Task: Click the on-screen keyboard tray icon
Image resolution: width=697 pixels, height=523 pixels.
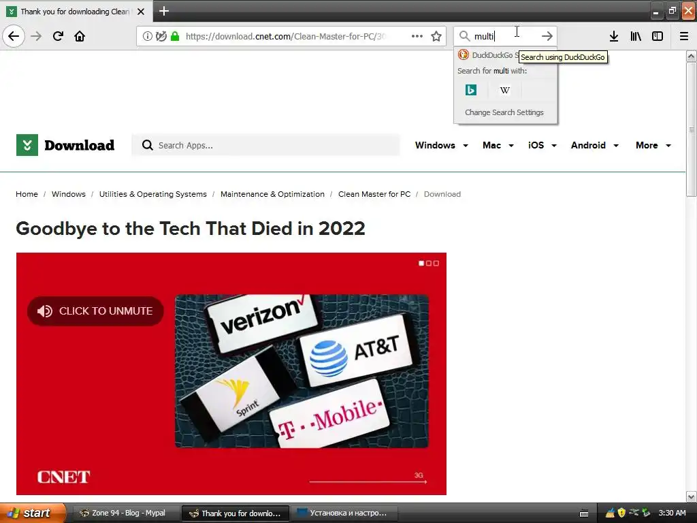Action: coord(584,513)
